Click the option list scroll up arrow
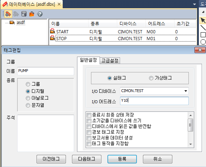Viewport: 206px width, 167px height. [191, 115]
